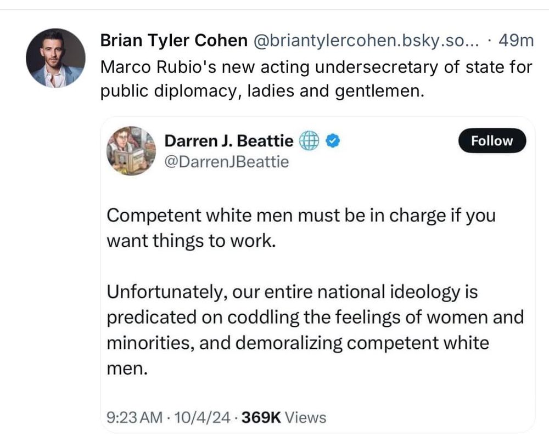Click the @DarrenJBeattie handle
The image size is (549, 442).
tap(226, 162)
